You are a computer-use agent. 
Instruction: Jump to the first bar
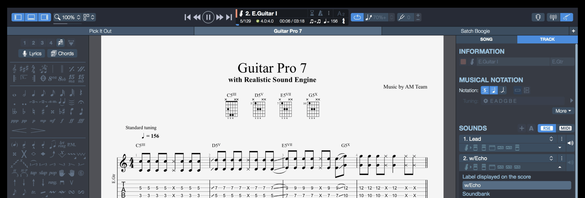(187, 17)
